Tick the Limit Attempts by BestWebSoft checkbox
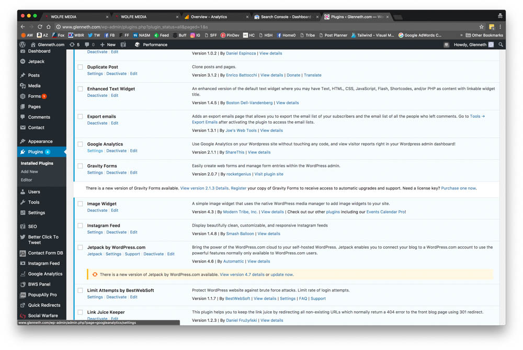The width and height of the screenshot is (523, 350). [x=80, y=290]
